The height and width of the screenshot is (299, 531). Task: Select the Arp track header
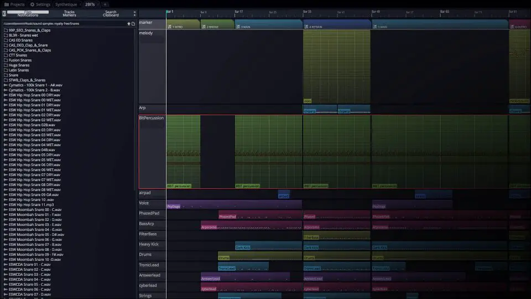click(152, 109)
